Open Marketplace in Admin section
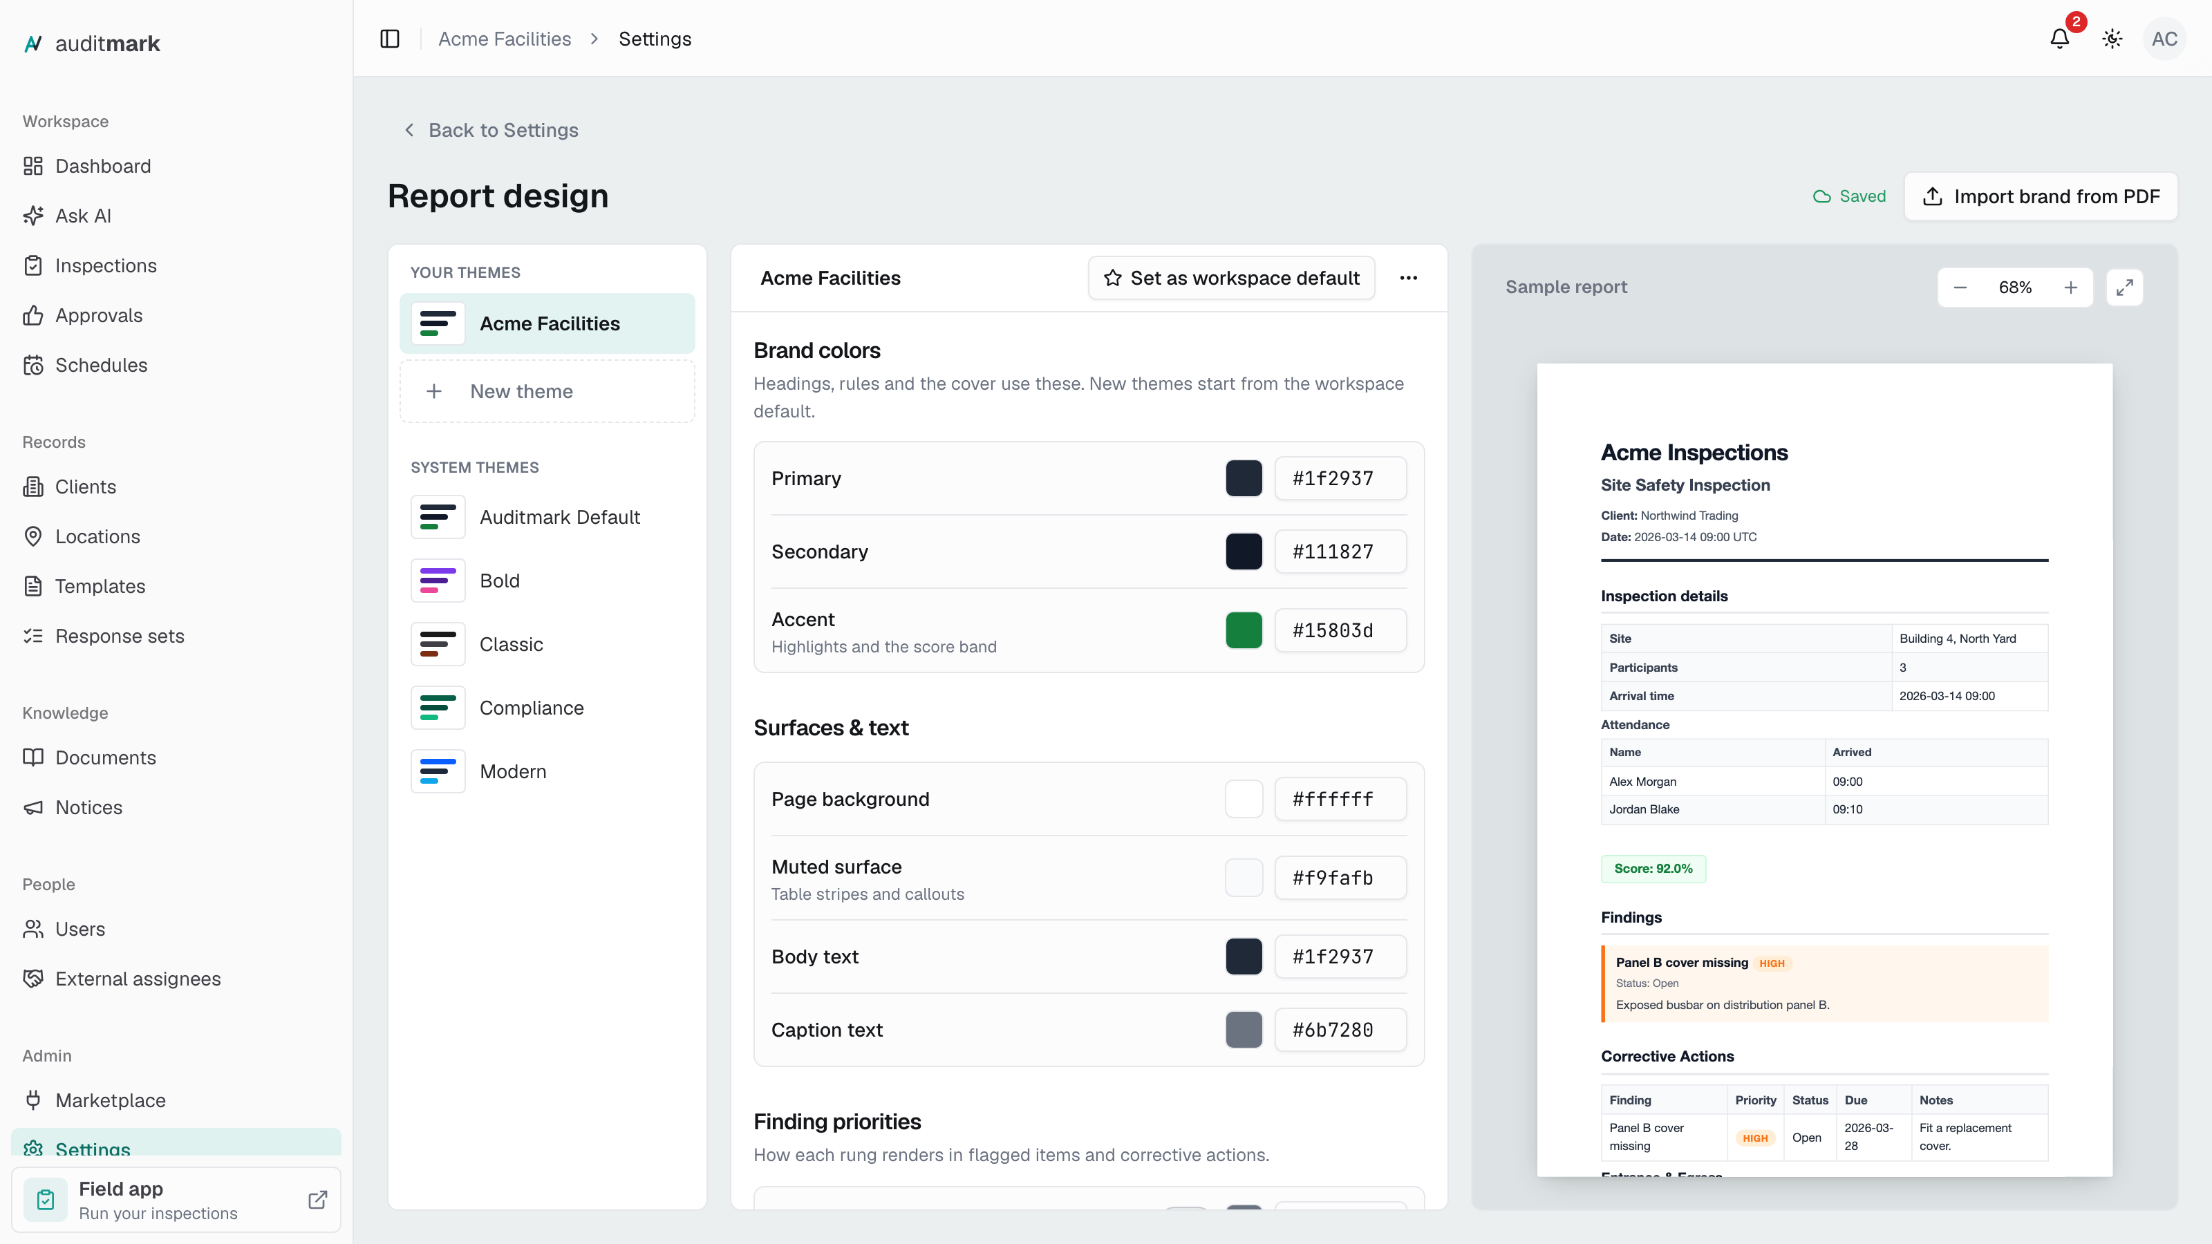 (176, 1101)
